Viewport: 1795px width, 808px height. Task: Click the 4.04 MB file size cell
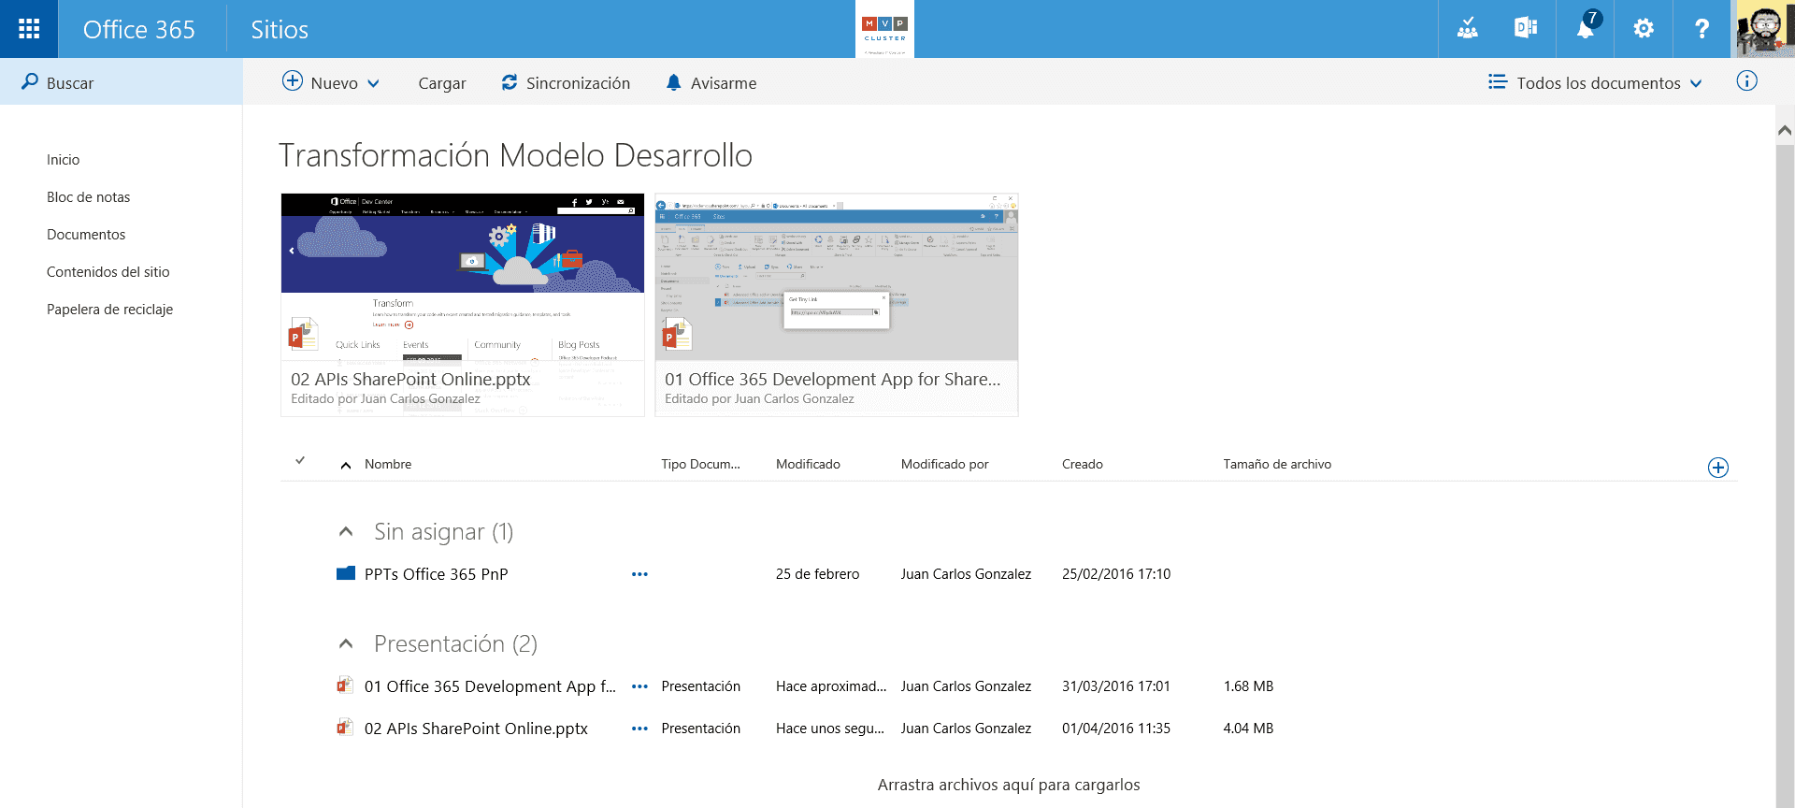(x=1248, y=729)
